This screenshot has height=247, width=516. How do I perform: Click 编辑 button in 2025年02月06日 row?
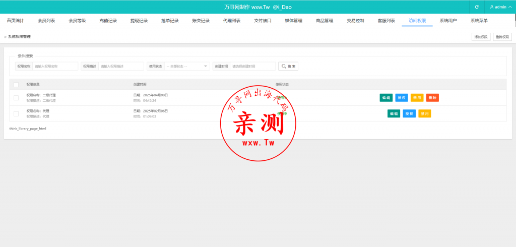pos(394,113)
